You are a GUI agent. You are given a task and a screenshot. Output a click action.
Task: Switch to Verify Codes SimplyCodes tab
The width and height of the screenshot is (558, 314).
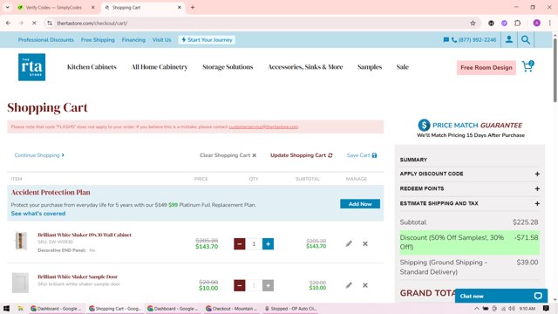tap(53, 7)
